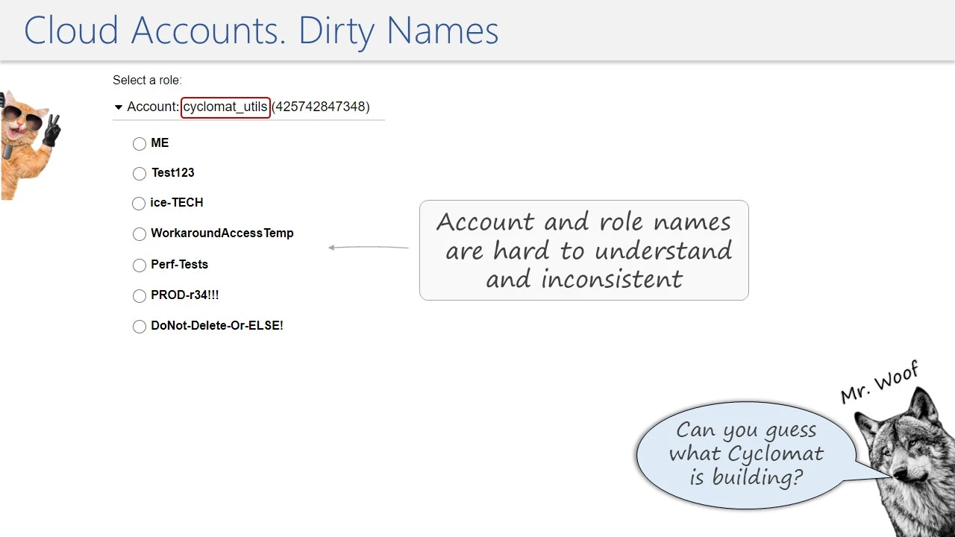Select the ME role radio button
This screenshot has width=955, height=537.
click(140, 144)
